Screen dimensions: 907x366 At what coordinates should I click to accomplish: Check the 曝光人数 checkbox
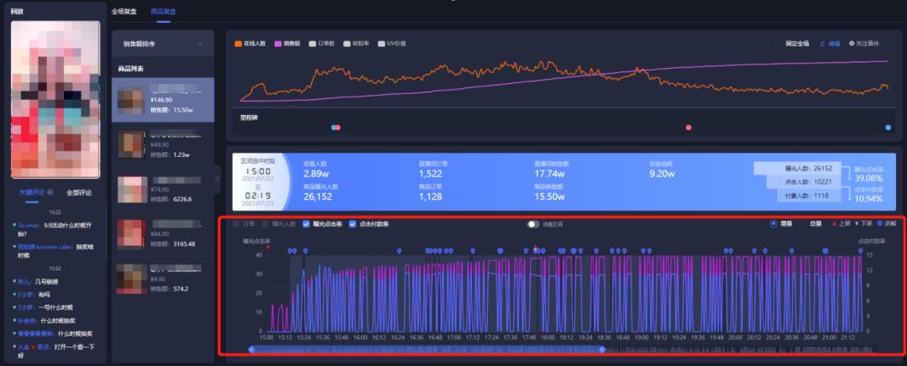tap(265, 224)
